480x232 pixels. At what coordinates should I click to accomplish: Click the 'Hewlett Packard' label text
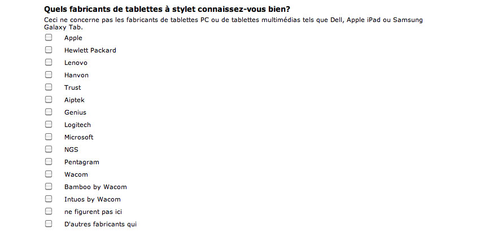pyautogui.click(x=90, y=50)
